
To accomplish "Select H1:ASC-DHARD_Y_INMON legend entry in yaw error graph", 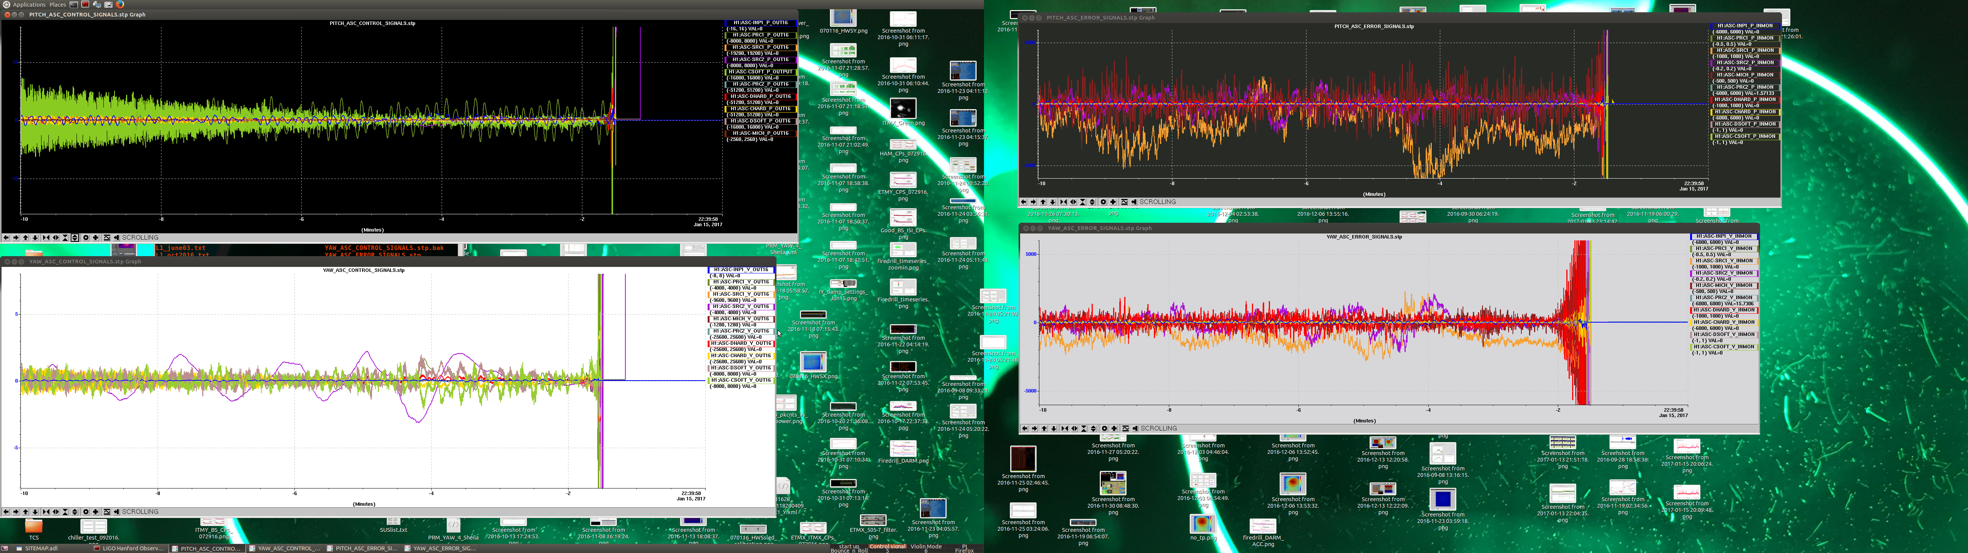I will tap(1724, 310).
